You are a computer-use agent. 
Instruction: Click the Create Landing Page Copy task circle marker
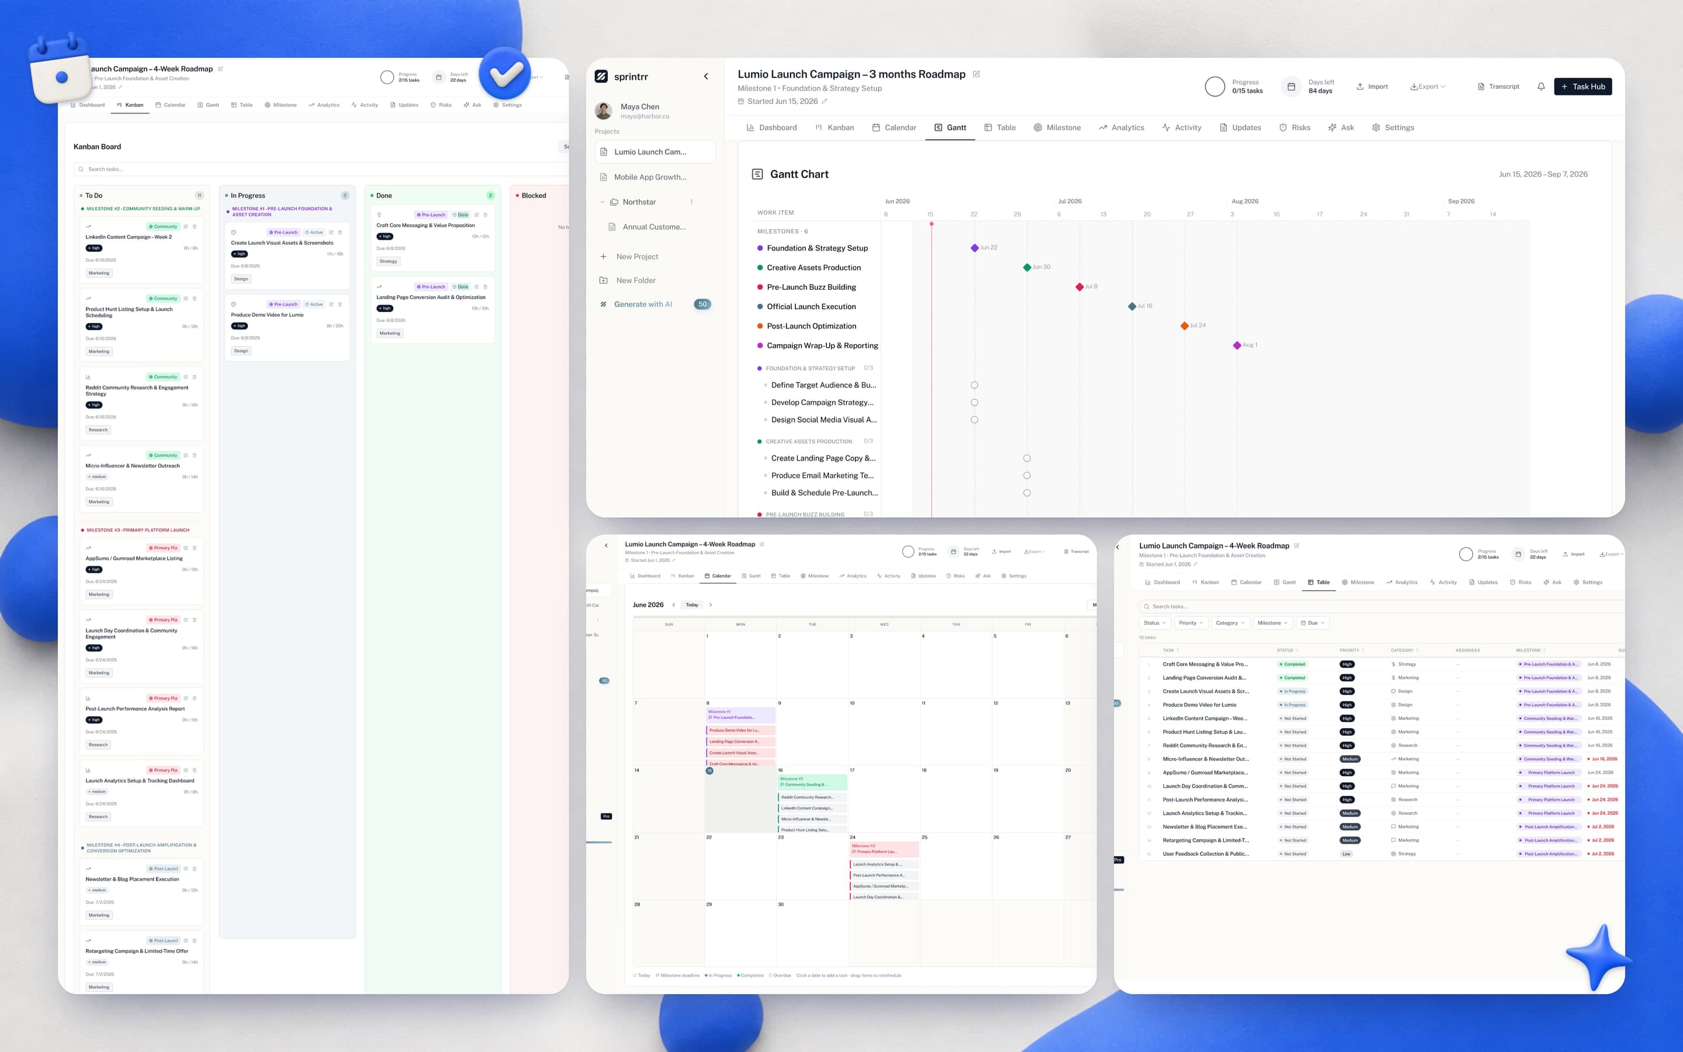1027,458
